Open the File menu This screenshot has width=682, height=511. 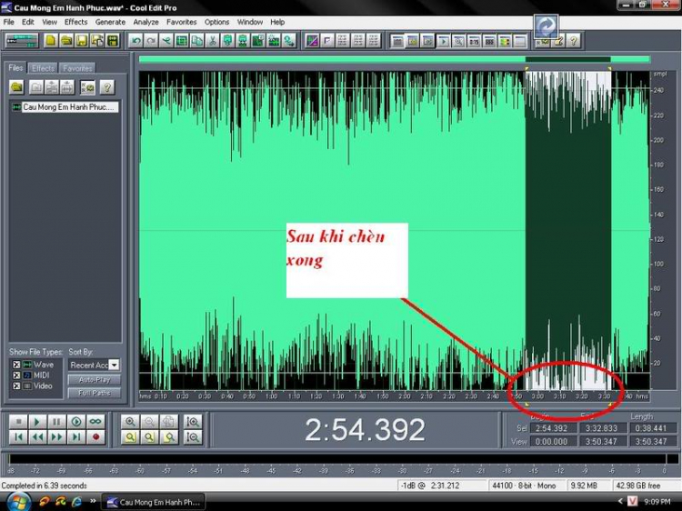(x=9, y=22)
